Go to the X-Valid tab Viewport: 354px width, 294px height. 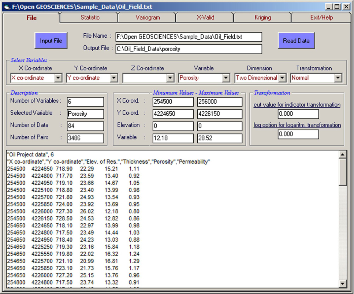tap(205, 18)
